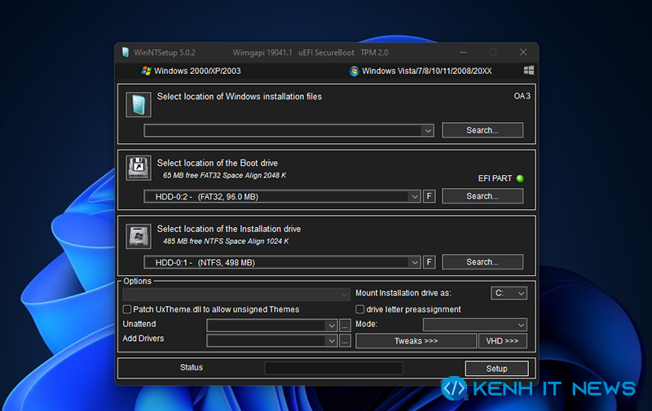652x411 pixels.
Task: Open the installation files location dropdown
Action: point(289,130)
